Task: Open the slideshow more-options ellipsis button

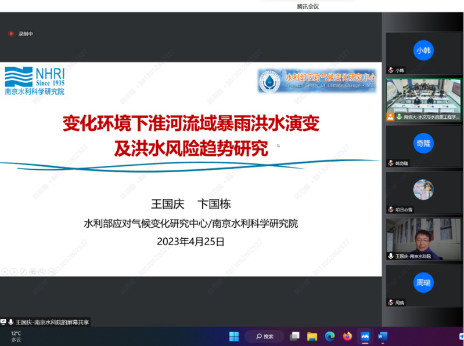Action: [x=51, y=271]
